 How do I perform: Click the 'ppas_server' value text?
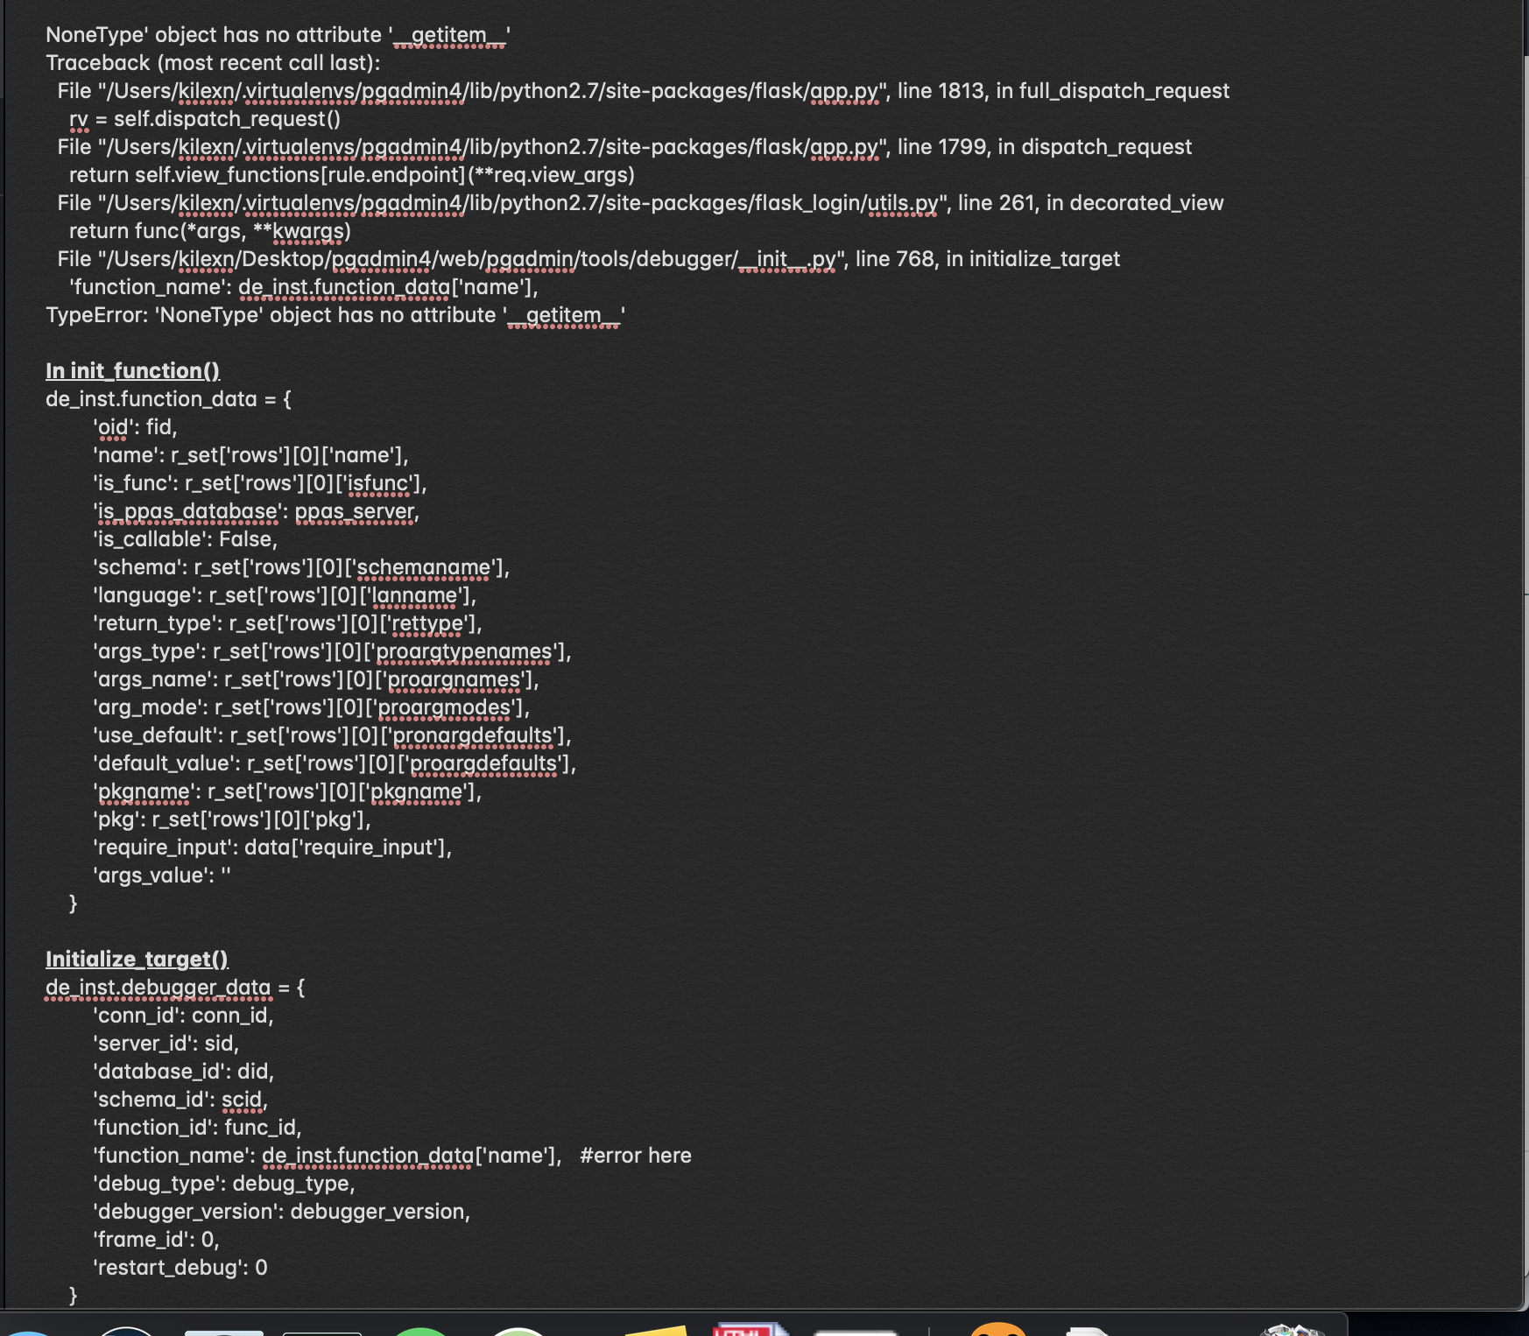click(354, 511)
